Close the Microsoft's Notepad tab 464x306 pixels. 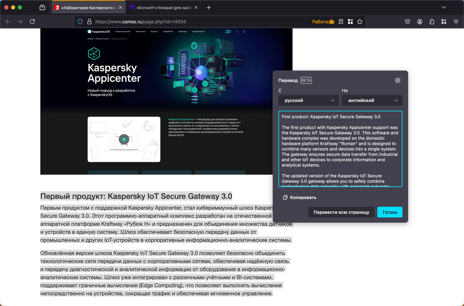(196, 7)
